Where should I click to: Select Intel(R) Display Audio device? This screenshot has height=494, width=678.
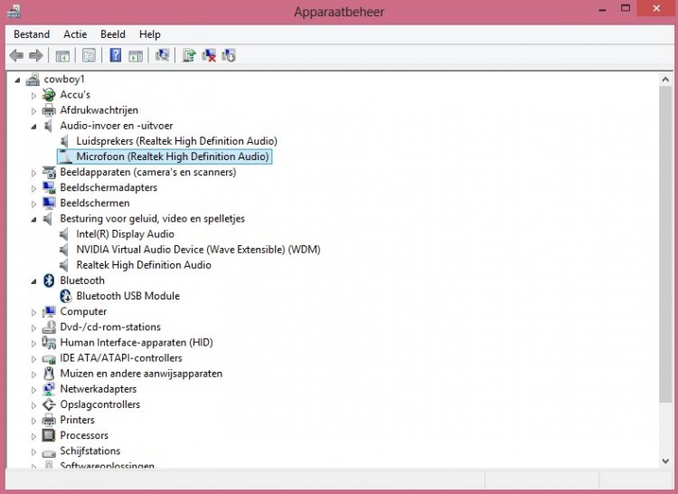pos(125,234)
